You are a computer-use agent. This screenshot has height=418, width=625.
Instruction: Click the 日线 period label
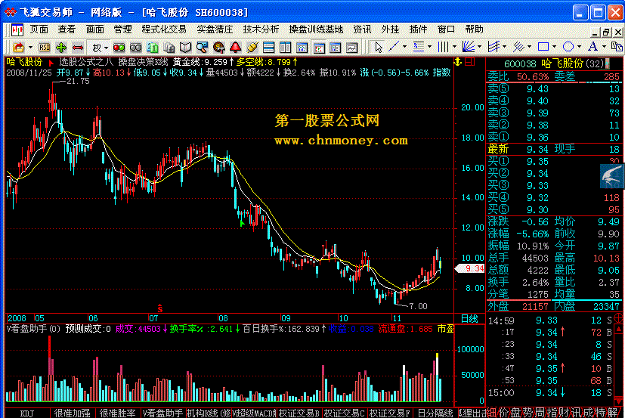coord(469,319)
